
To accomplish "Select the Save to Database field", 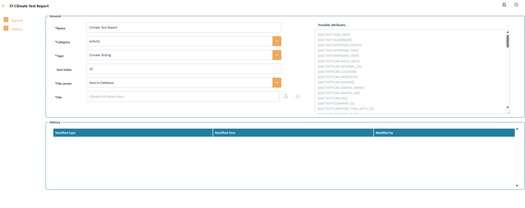I will [x=179, y=83].
